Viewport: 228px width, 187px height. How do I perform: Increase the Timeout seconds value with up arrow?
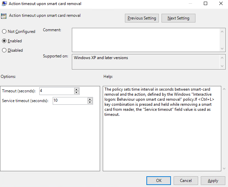pyautogui.click(x=77, y=89)
